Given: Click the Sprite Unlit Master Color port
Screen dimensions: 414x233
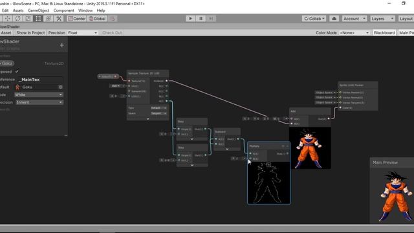Looking at the screenshot, I should pos(340,107).
